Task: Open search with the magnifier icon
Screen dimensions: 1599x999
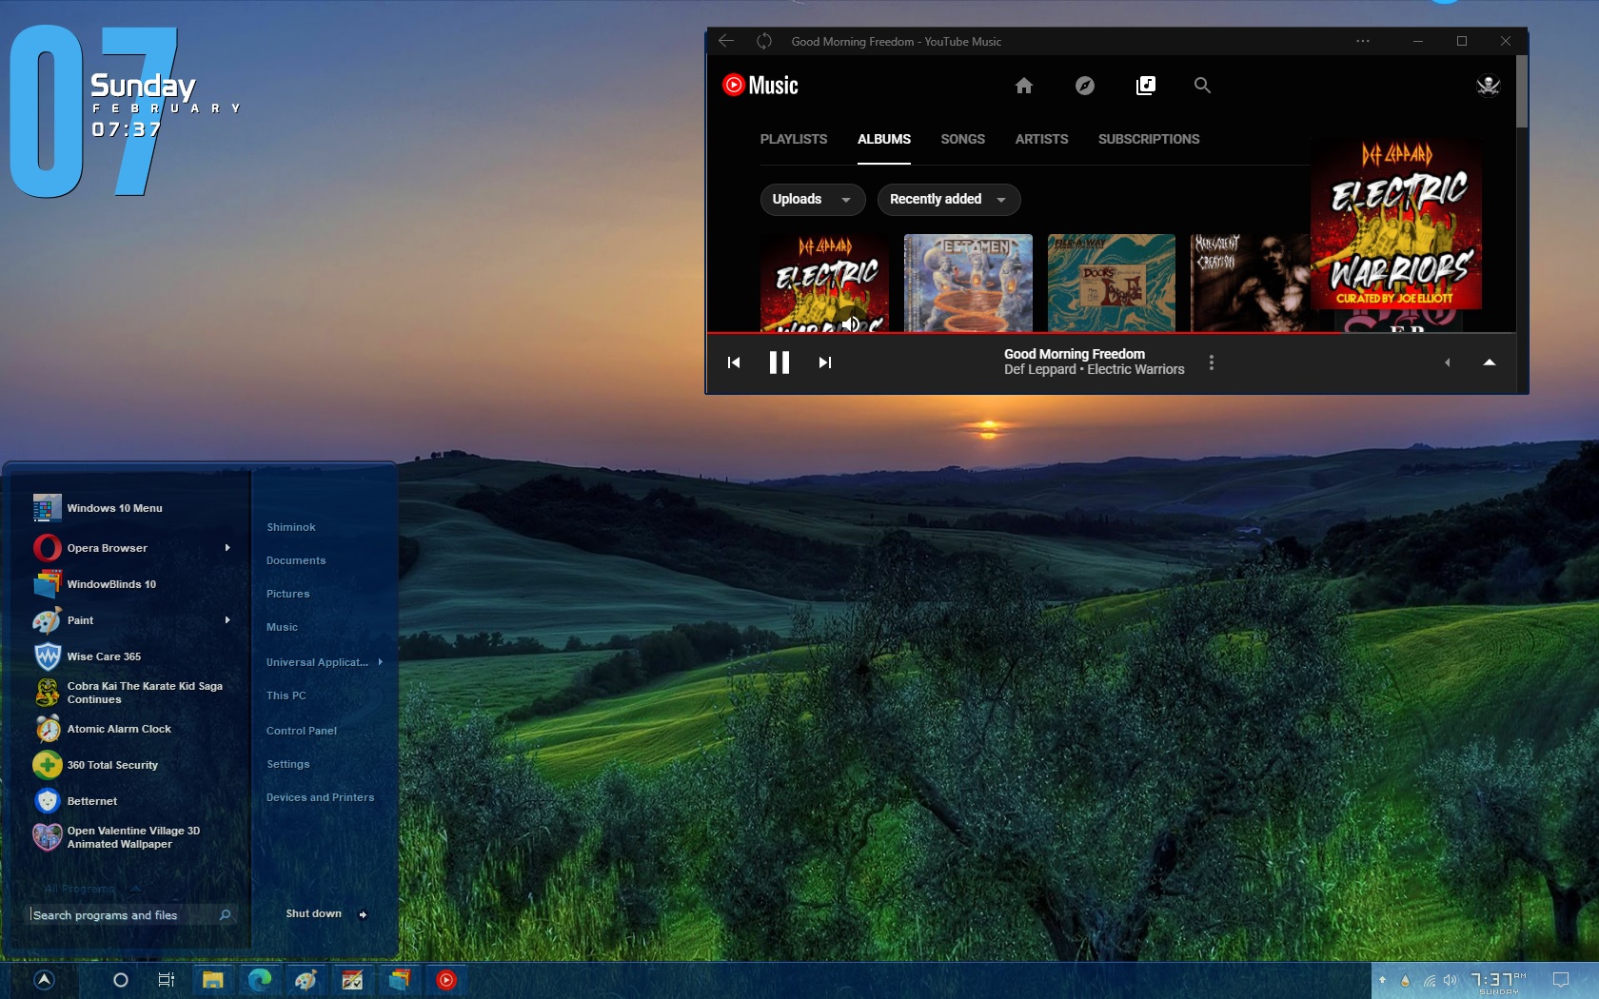Action: 1202,86
